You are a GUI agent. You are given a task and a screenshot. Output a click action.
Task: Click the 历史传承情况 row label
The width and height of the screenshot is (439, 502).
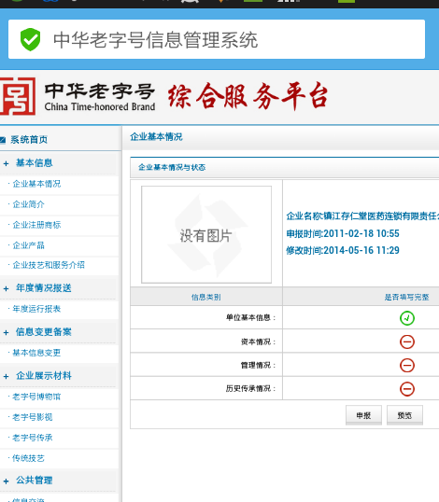pos(250,389)
